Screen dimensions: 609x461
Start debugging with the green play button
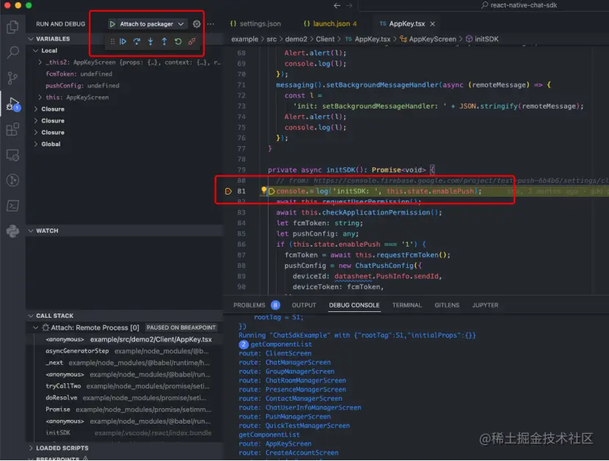click(x=112, y=24)
